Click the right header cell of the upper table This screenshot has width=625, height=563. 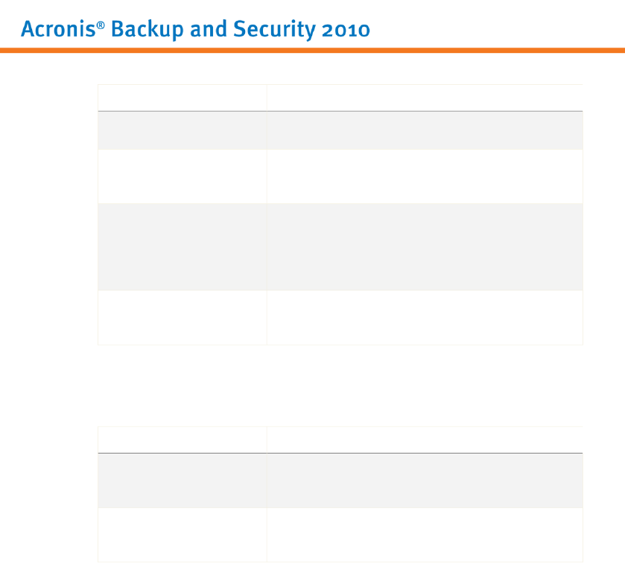(424, 98)
